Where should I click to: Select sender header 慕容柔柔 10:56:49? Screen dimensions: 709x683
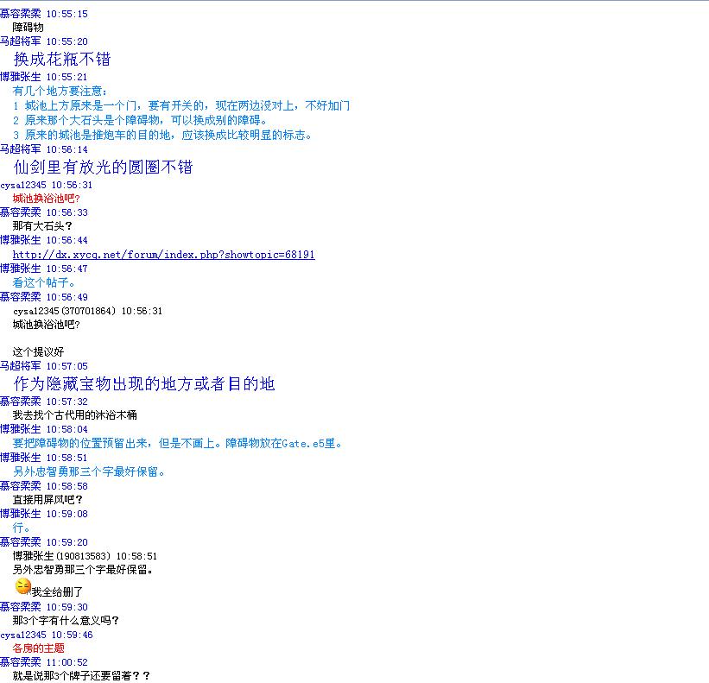click(x=44, y=297)
